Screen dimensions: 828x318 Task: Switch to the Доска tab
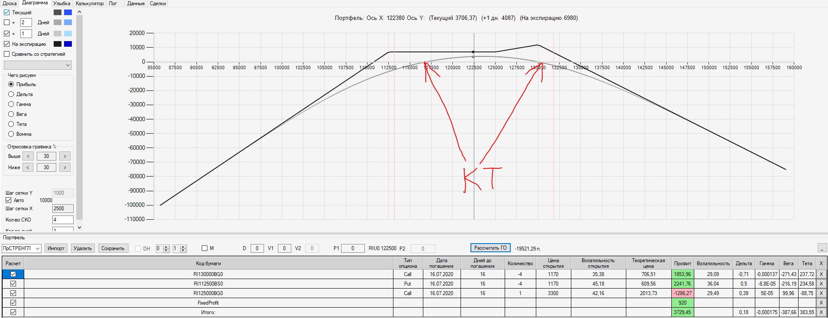click(10, 3)
